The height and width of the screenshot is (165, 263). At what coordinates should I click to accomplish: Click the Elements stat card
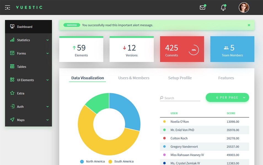tap(81, 49)
